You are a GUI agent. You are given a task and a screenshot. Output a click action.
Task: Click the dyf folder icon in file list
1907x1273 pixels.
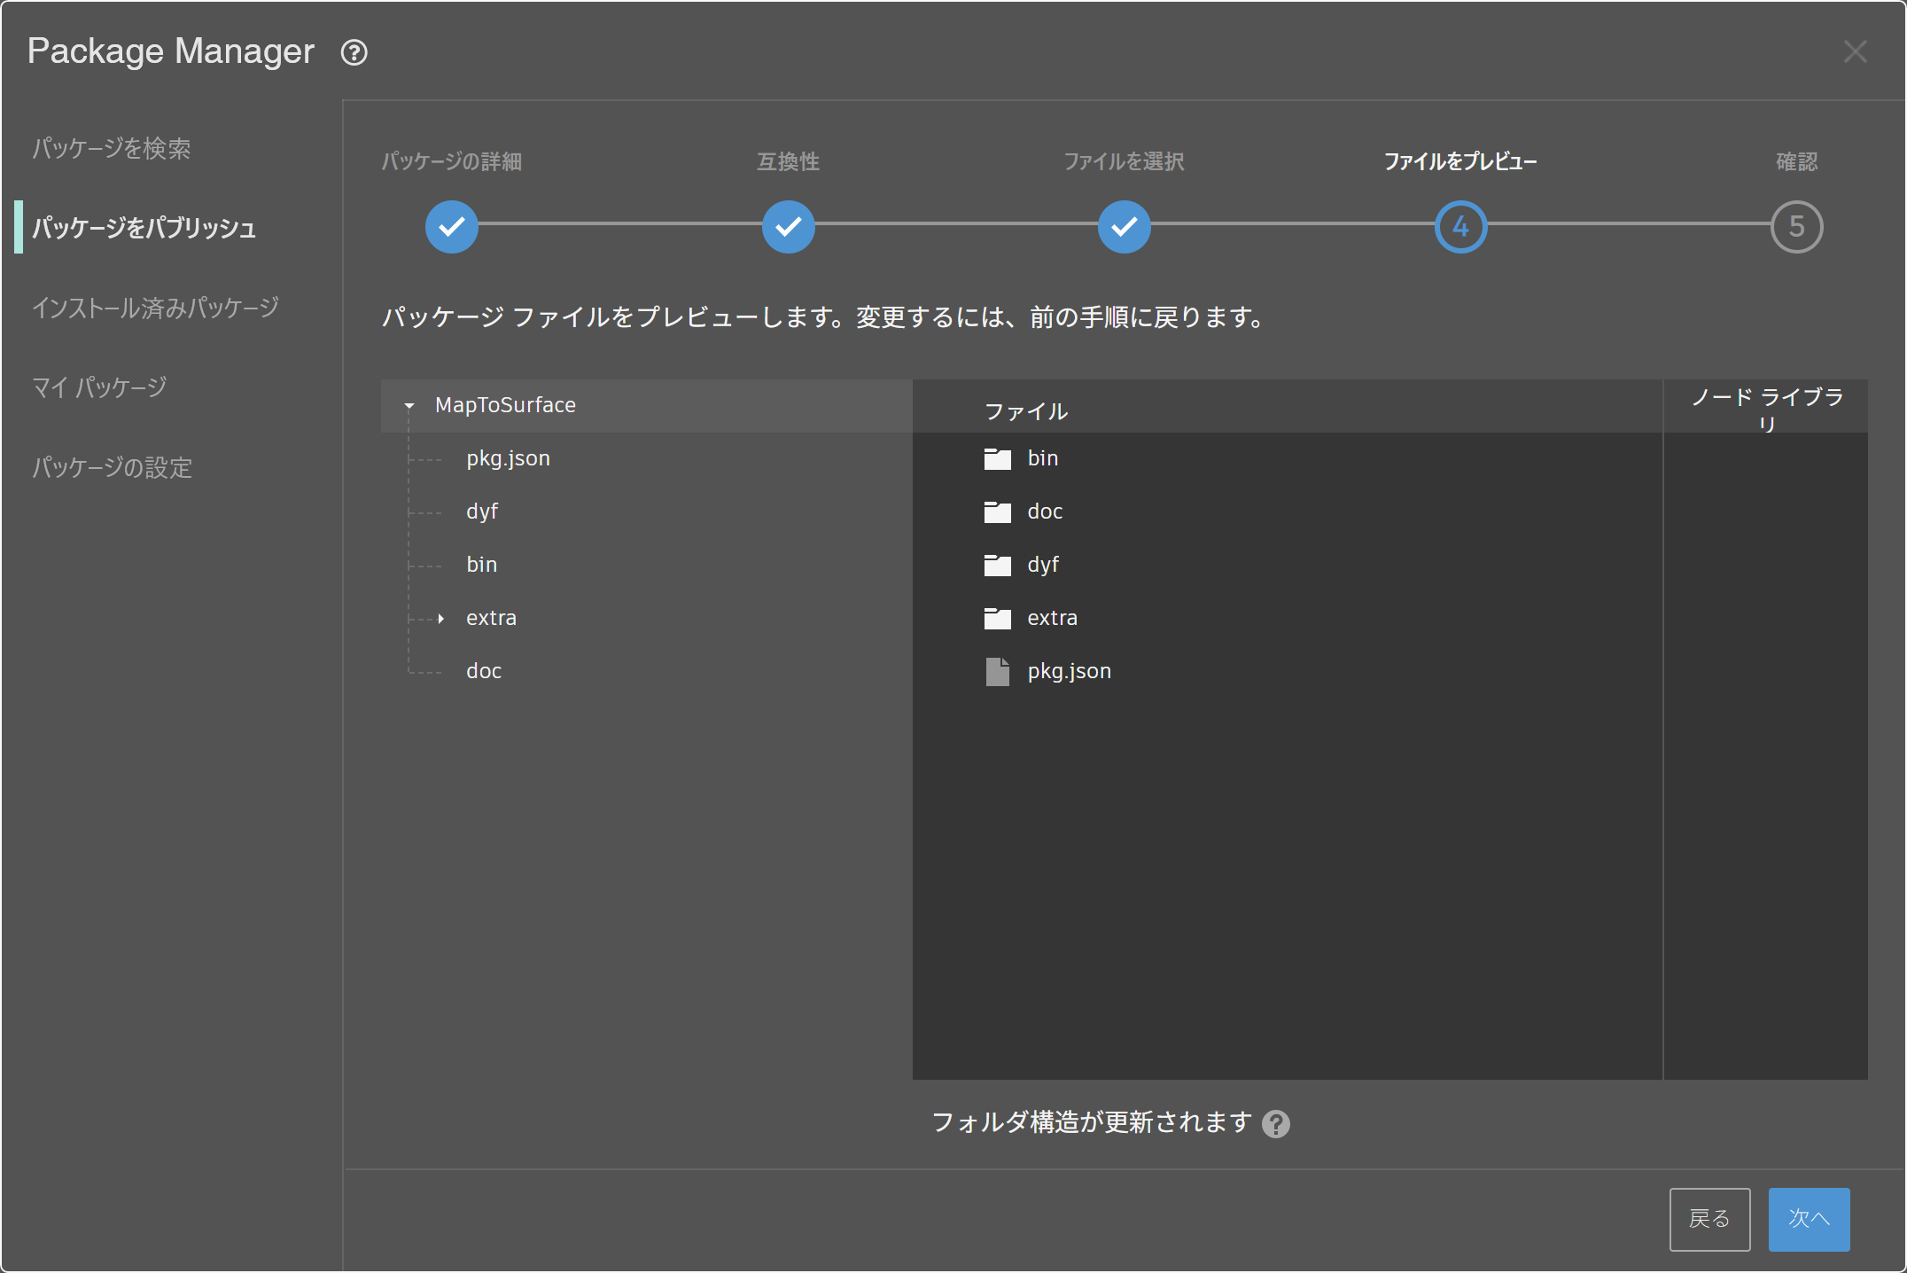[x=998, y=565]
